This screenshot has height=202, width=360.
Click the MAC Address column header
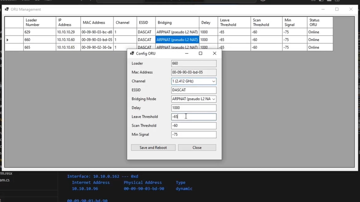(x=97, y=22)
